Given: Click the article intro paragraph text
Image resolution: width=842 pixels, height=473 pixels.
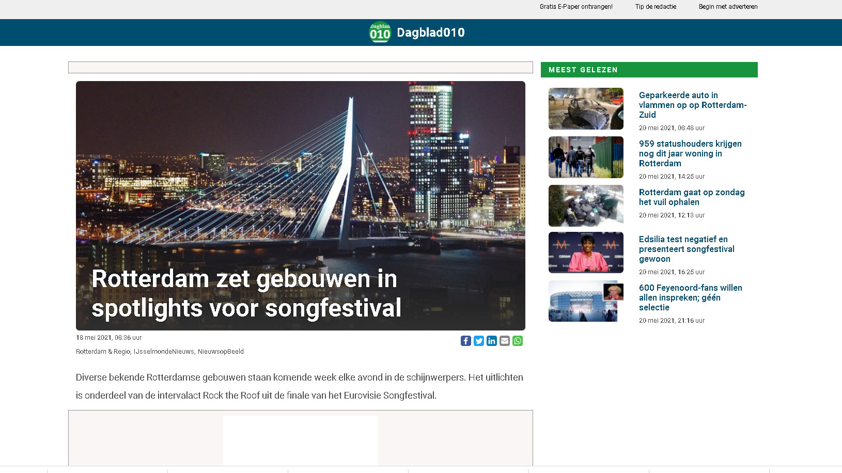Looking at the screenshot, I should 300,386.
